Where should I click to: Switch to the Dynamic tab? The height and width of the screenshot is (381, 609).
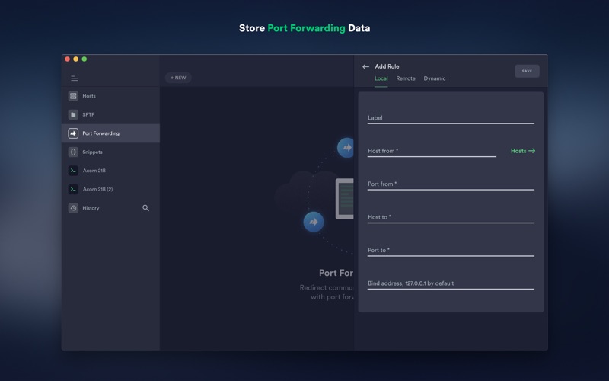pos(435,78)
